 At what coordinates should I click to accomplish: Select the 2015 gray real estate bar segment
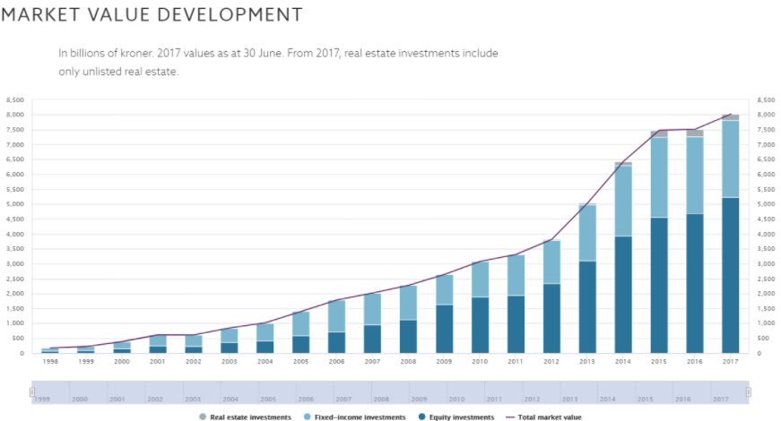pos(659,134)
